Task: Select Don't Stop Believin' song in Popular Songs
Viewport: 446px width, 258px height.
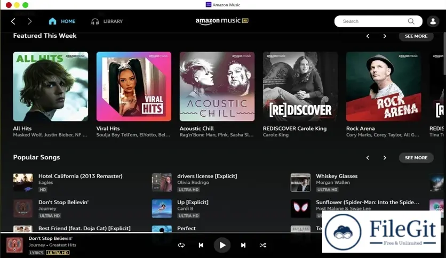Action: (63, 203)
